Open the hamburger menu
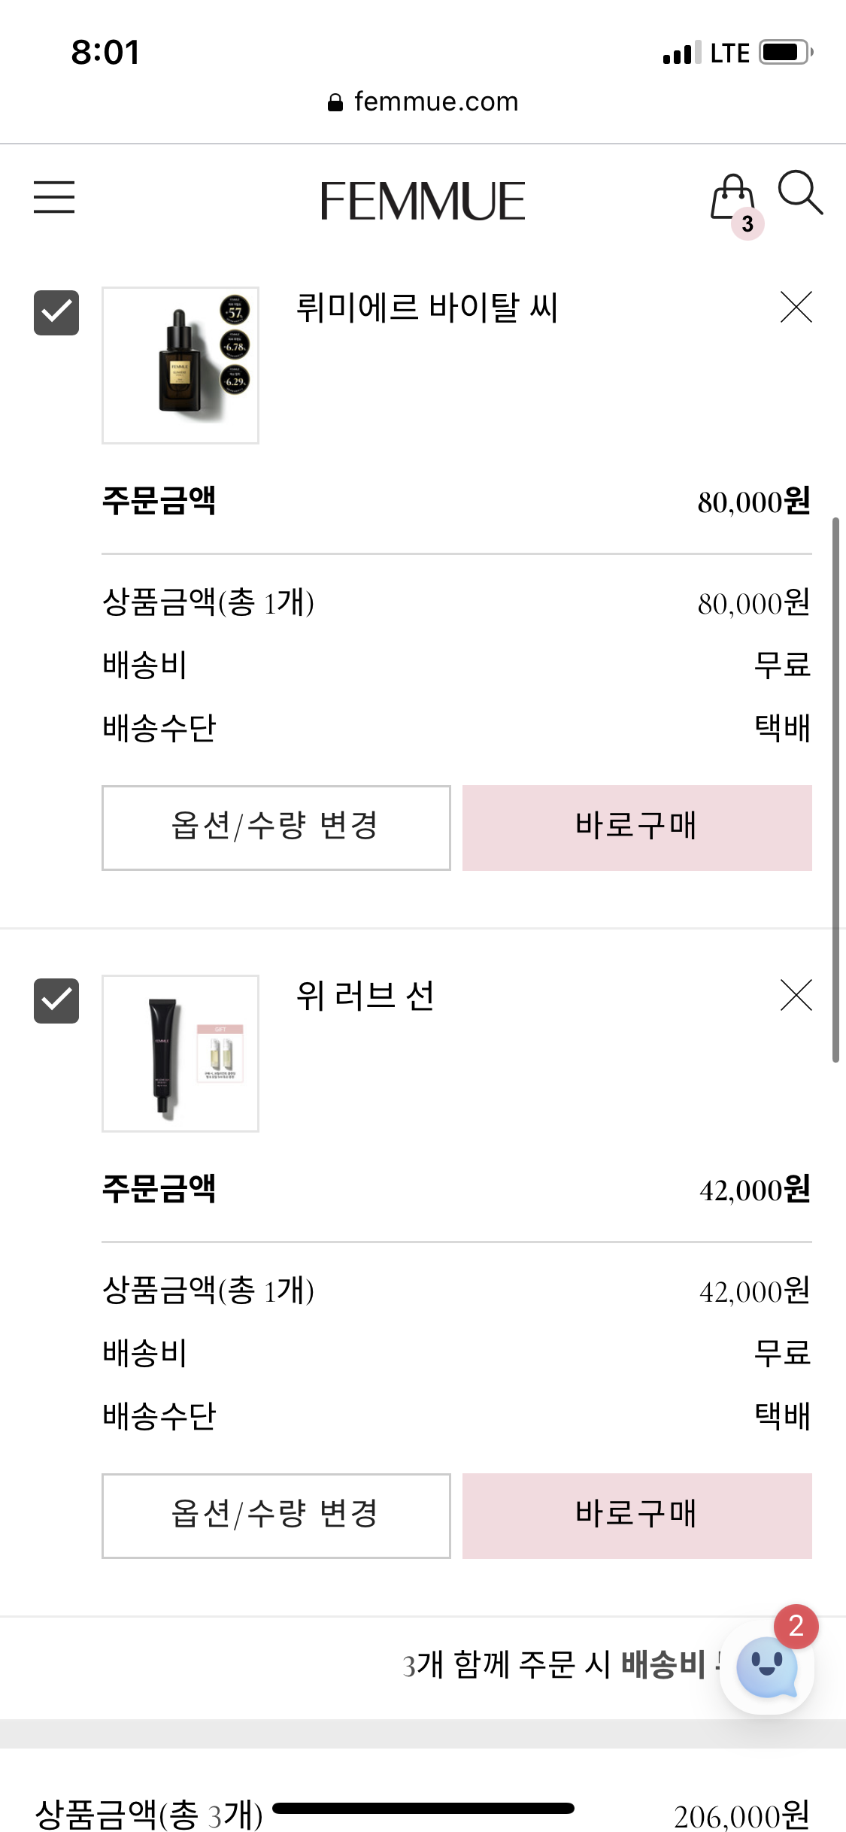 pos(54,197)
